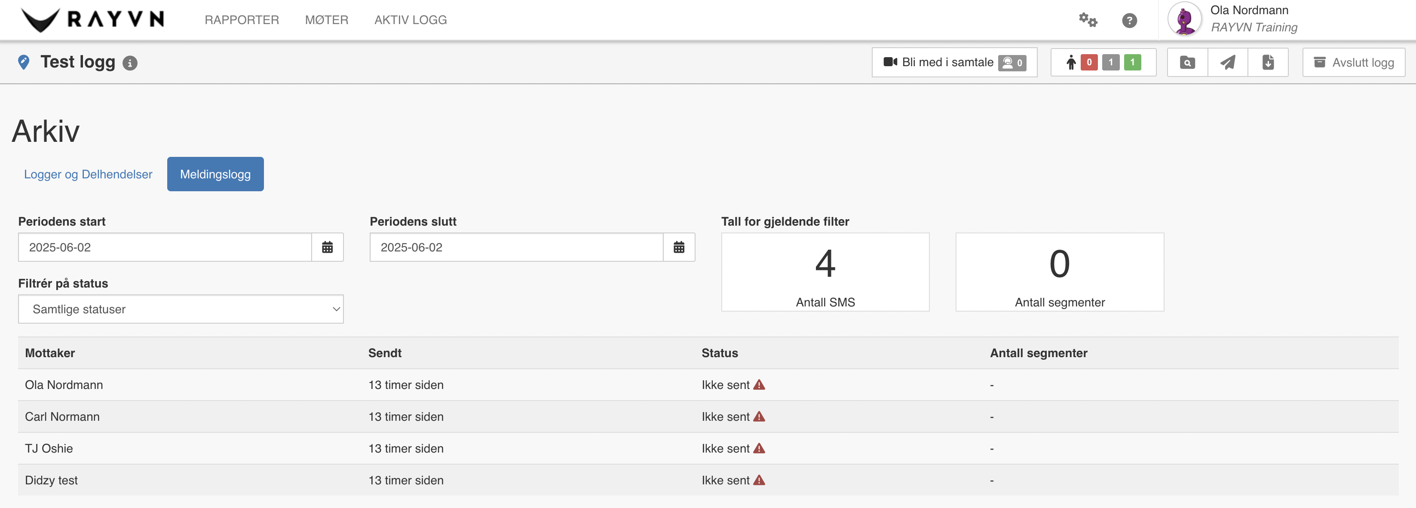Image resolution: width=1416 pixels, height=508 pixels.
Task: Click the Ola Nordmann user name in header
Action: pos(1249,10)
